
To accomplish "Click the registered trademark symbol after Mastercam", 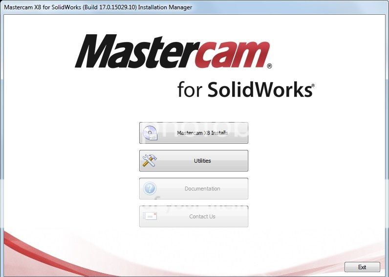I will click(269, 65).
